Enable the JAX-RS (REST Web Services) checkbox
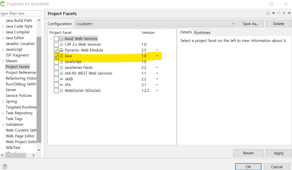The height and width of the screenshot is (170, 292). 56,73
